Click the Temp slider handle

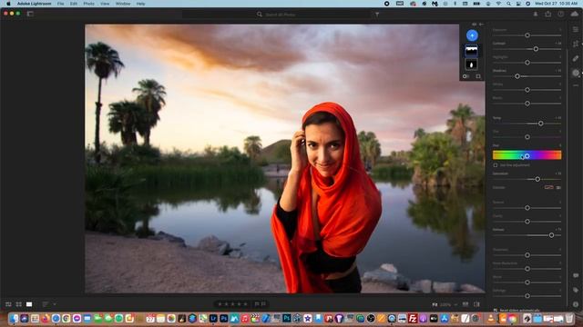(540, 124)
